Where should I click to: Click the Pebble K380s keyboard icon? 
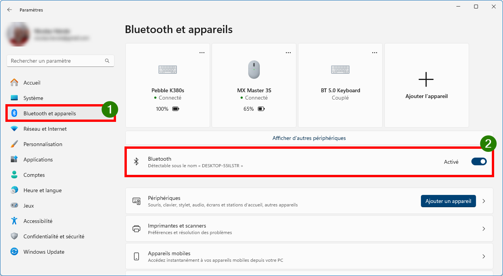[x=168, y=70]
